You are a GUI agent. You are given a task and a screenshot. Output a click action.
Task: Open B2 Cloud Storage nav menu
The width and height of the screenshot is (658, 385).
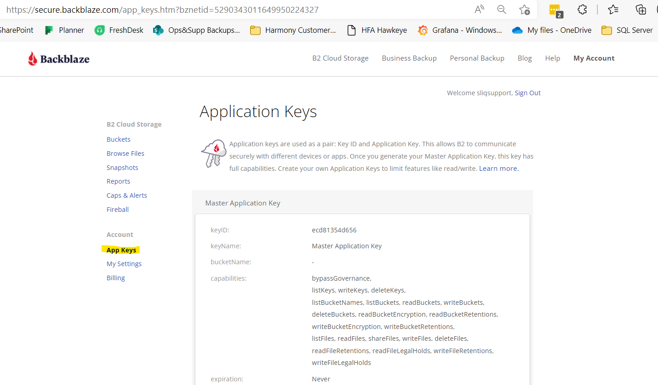[x=340, y=58]
